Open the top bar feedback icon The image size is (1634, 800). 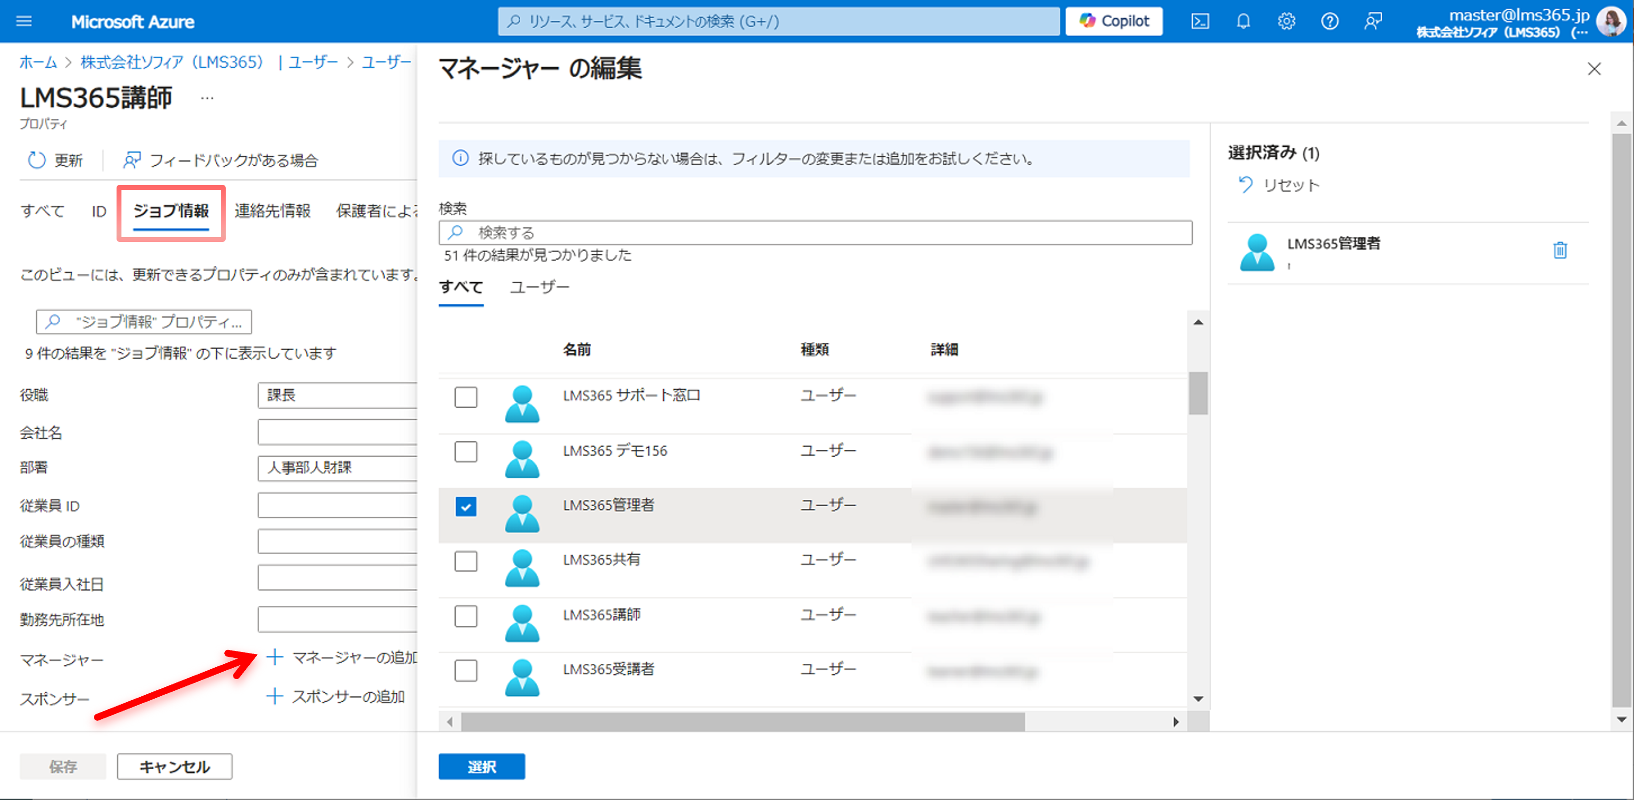click(1373, 22)
